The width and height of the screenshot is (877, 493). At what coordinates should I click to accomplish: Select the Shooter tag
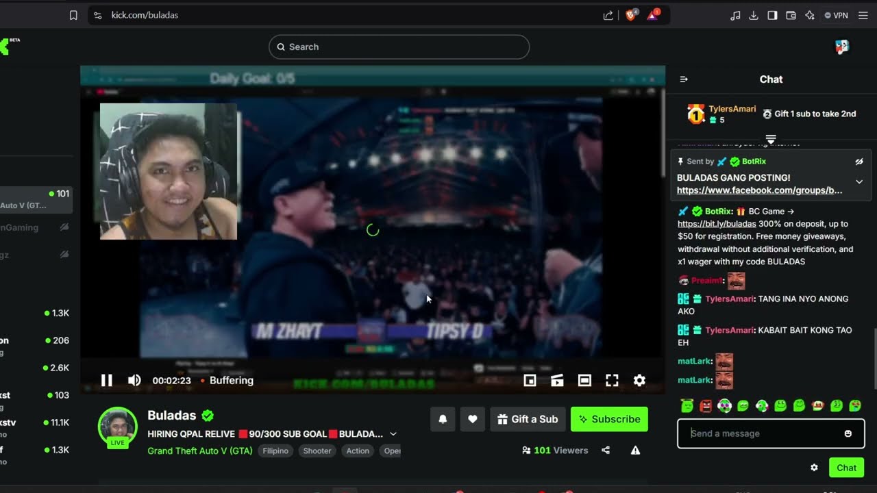tap(317, 451)
